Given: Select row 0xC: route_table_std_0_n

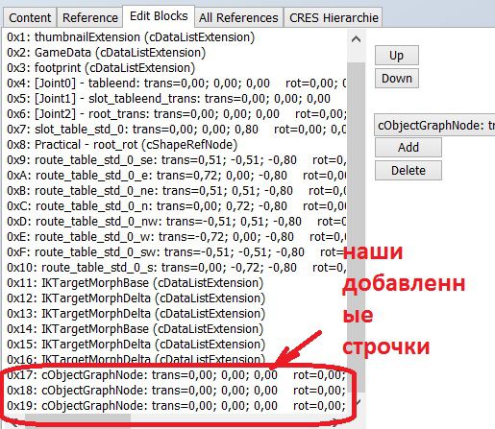Looking at the screenshot, I should [x=175, y=206].
